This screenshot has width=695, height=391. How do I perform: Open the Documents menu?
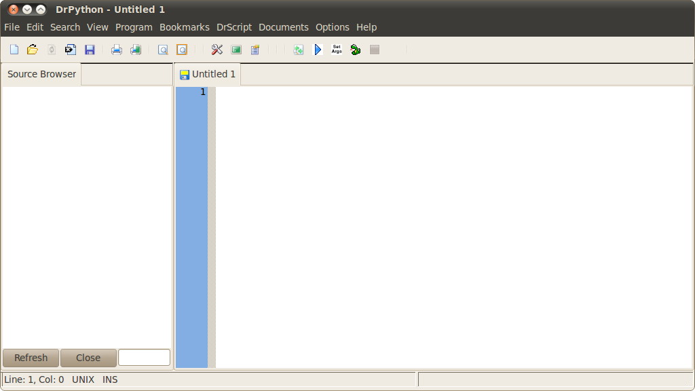284,27
